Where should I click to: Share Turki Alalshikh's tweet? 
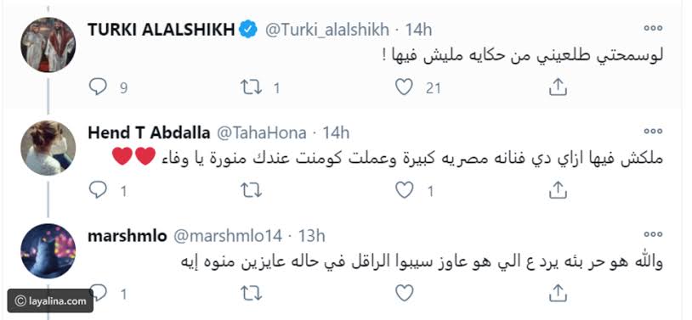pos(558,87)
